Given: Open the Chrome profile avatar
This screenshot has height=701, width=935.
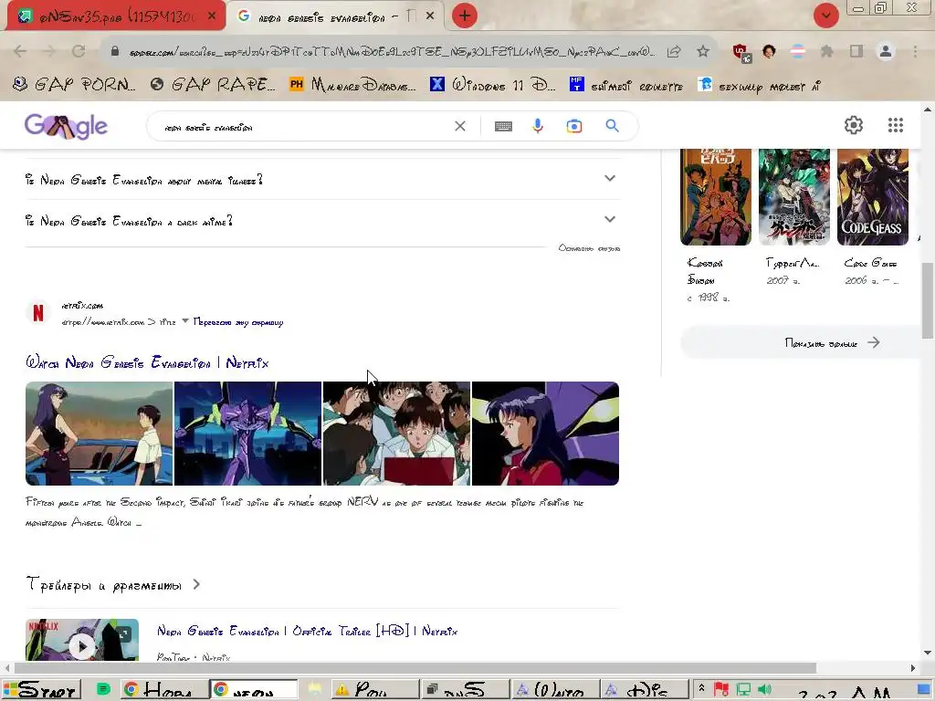Looking at the screenshot, I should [886, 51].
